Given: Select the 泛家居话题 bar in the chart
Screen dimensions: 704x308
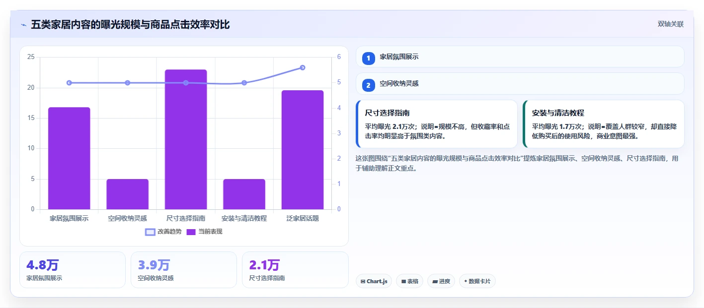Looking at the screenshot, I should pyautogui.click(x=303, y=150).
